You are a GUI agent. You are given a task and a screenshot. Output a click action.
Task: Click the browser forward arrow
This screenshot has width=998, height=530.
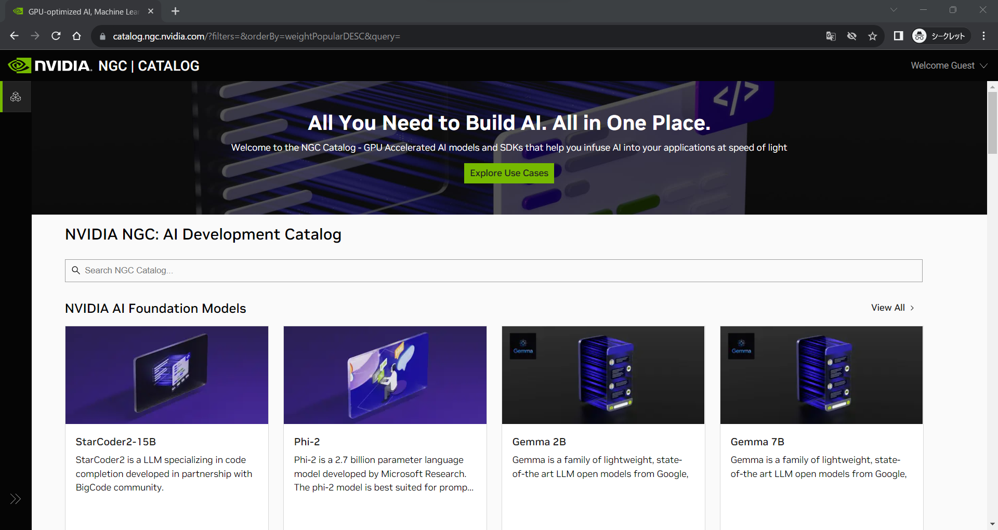35,36
